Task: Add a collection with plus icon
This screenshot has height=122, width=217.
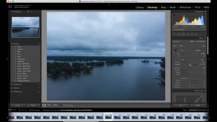Action: click(x=39, y=91)
